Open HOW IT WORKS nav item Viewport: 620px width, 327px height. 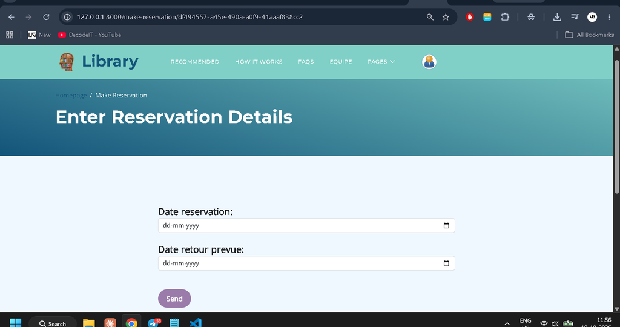(259, 62)
